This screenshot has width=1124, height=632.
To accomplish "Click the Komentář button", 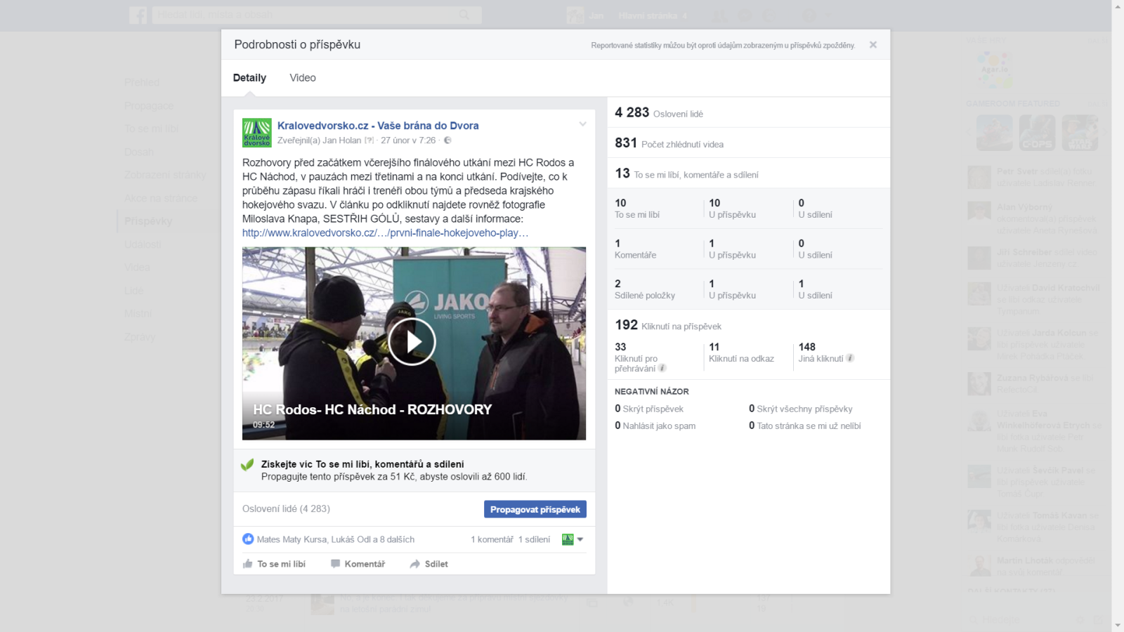I will point(358,564).
